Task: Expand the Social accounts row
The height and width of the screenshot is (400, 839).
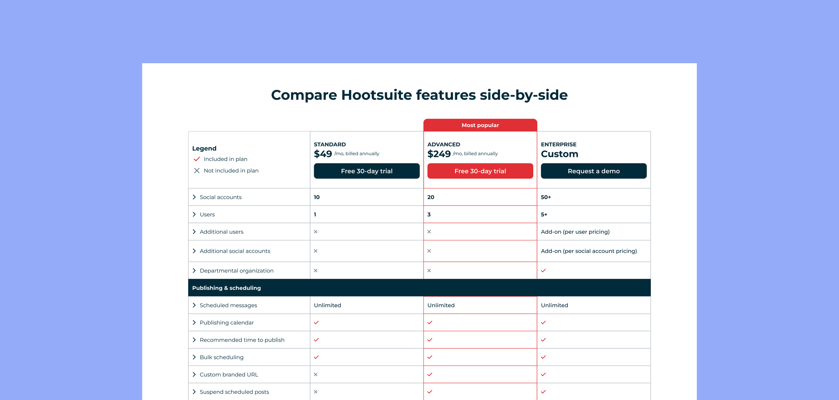Action: (194, 197)
